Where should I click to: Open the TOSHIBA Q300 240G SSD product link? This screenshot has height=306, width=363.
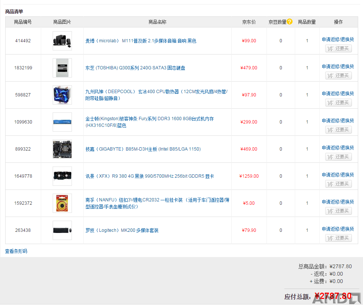coord(135,68)
